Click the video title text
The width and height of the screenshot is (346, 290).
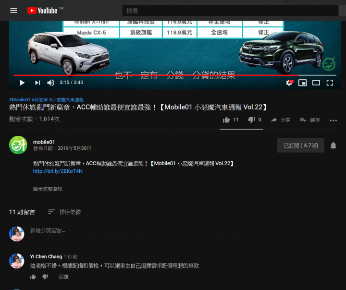point(138,108)
